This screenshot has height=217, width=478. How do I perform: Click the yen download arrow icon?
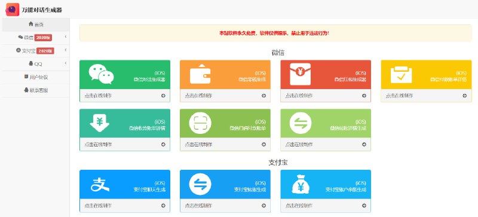(x=99, y=123)
